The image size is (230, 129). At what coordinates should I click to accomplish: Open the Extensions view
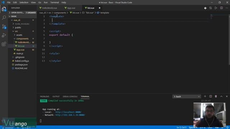tap(4, 44)
